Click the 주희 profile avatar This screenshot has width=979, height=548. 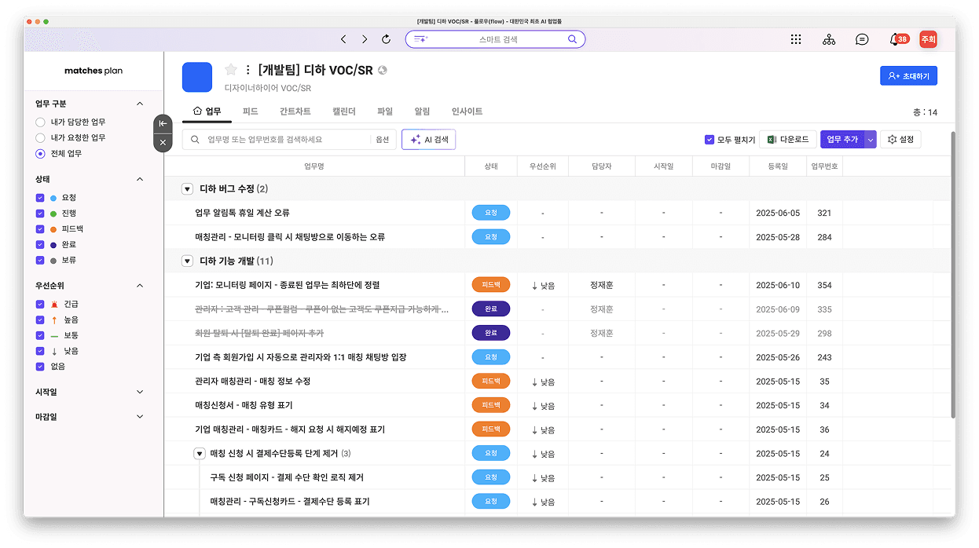click(927, 39)
